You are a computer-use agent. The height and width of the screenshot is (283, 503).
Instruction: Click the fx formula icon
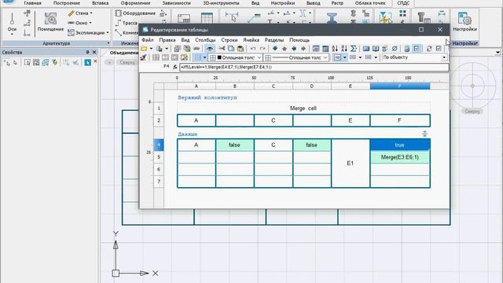coord(174,67)
